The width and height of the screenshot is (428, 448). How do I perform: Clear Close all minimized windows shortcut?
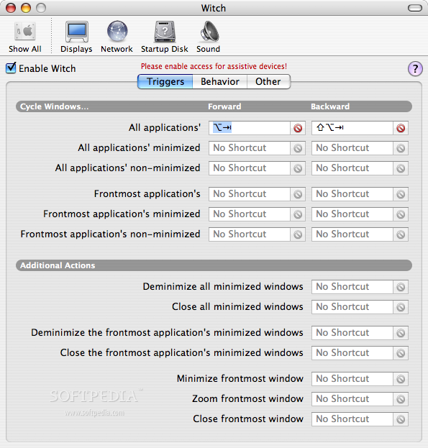coord(401,307)
